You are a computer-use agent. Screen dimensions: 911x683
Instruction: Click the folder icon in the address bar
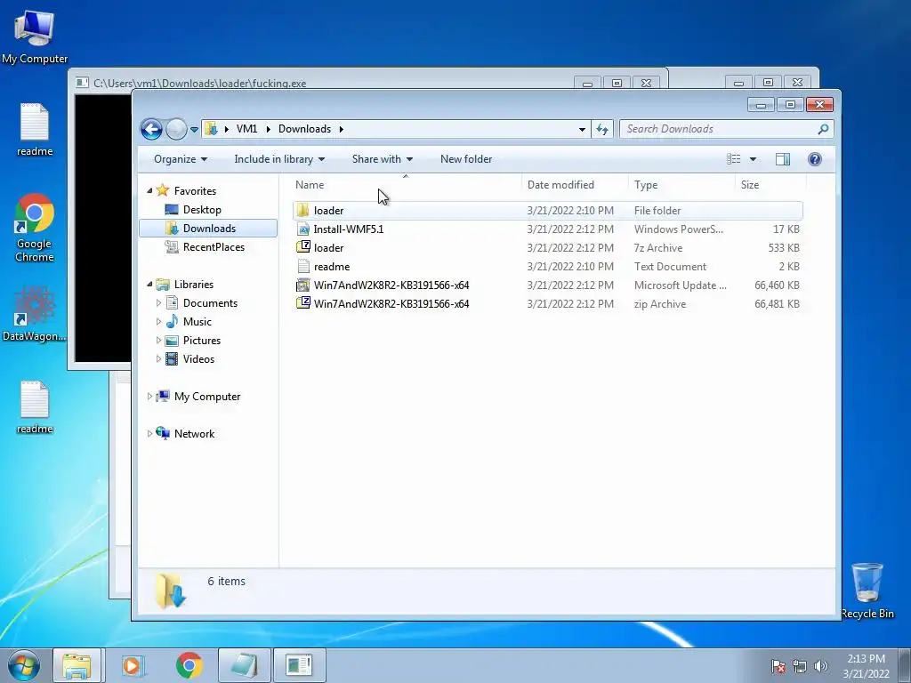pos(212,129)
